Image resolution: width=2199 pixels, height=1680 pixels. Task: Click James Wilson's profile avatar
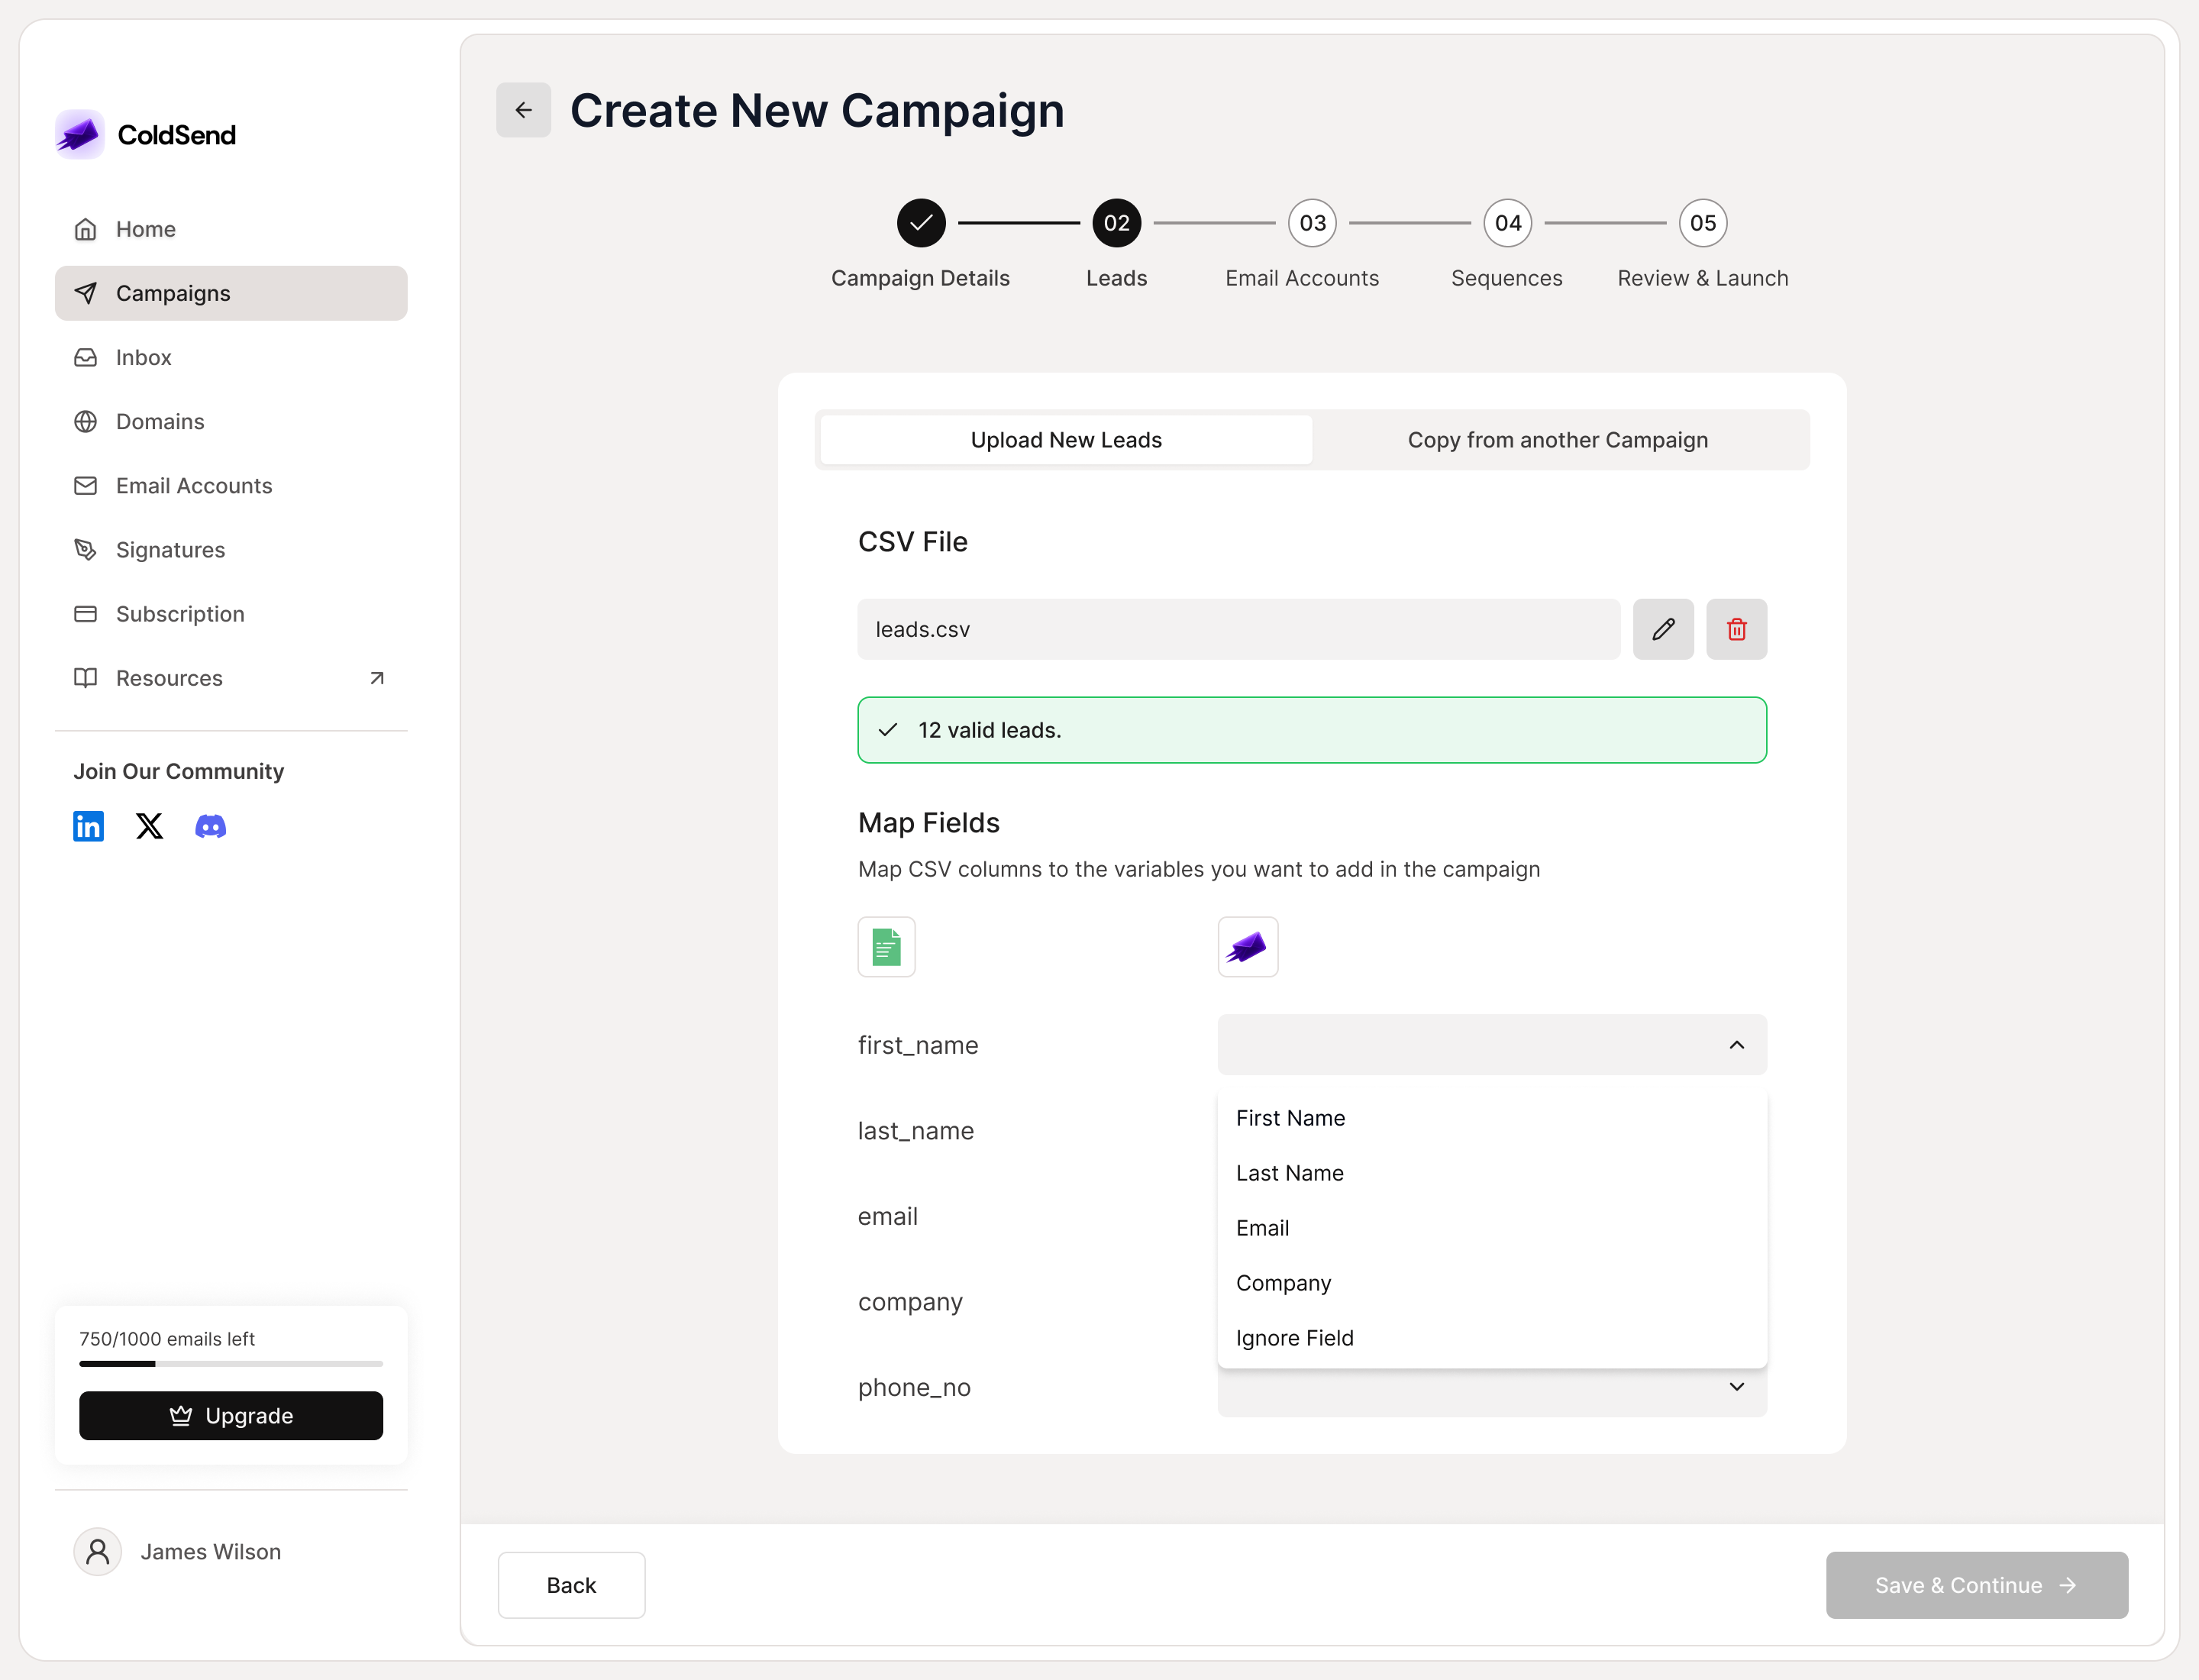click(97, 1551)
